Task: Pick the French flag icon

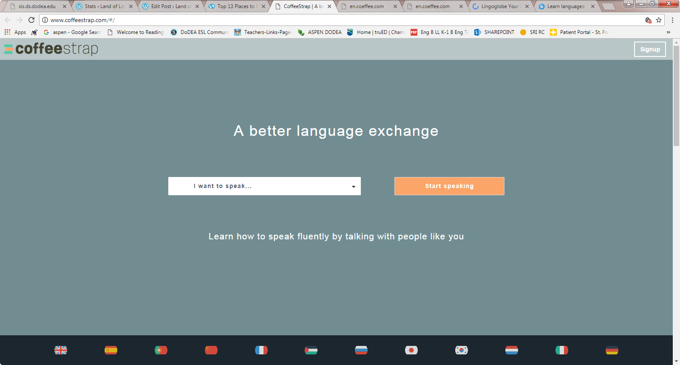Action: 261,350
